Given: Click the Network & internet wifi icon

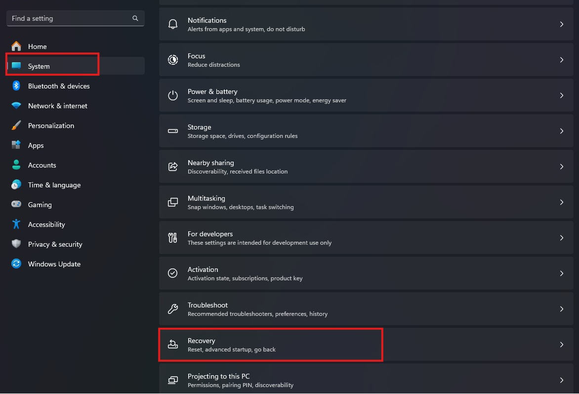Looking at the screenshot, I should click(16, 106).
